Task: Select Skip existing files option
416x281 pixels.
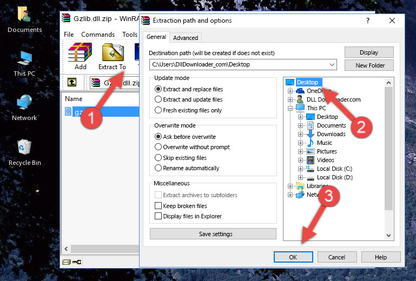Action: [x=180, y=157]
